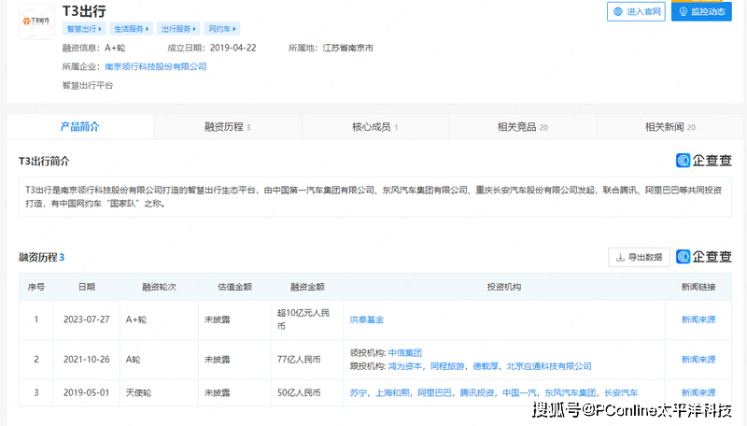Select the date cell 2021-10-26

86,360
